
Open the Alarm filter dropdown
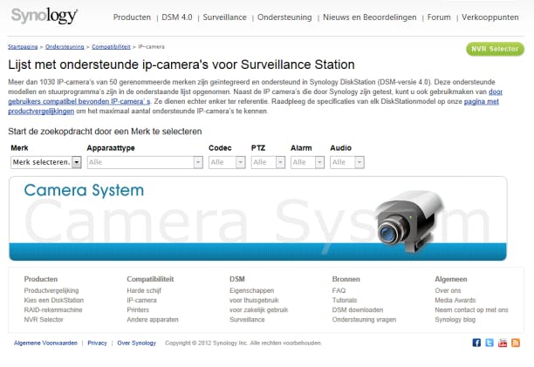[306, 162]
